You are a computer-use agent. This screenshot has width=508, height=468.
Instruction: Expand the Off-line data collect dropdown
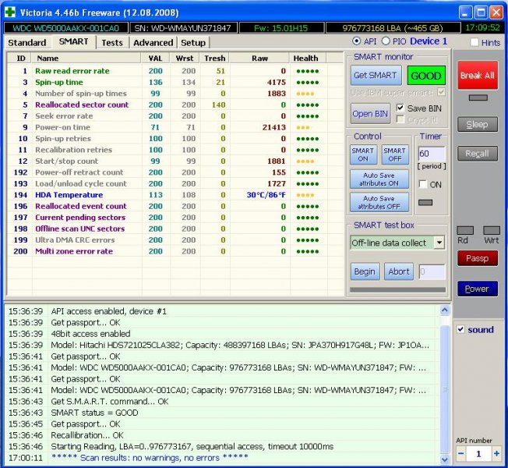(x=439, y=243)
